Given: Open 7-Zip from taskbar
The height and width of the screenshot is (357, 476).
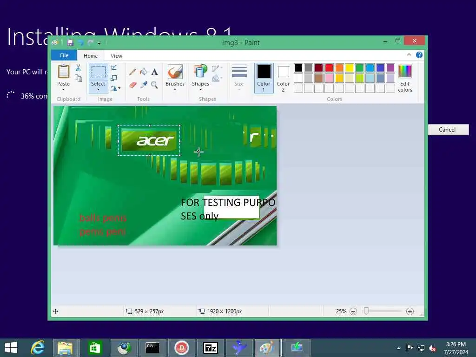Looking at the screenshot, I should pos(211,348).
